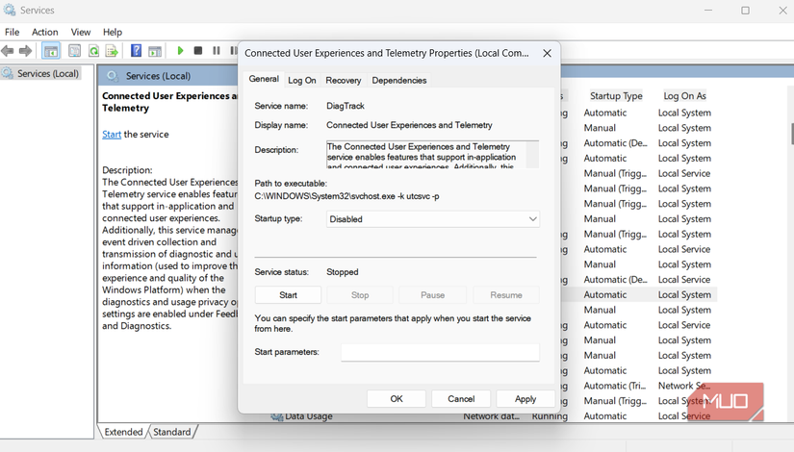Image resolution: width=794 pixels, height=452 pixels.
Task: Click the Start link in the left description pane
Action: tap(112, 134)
